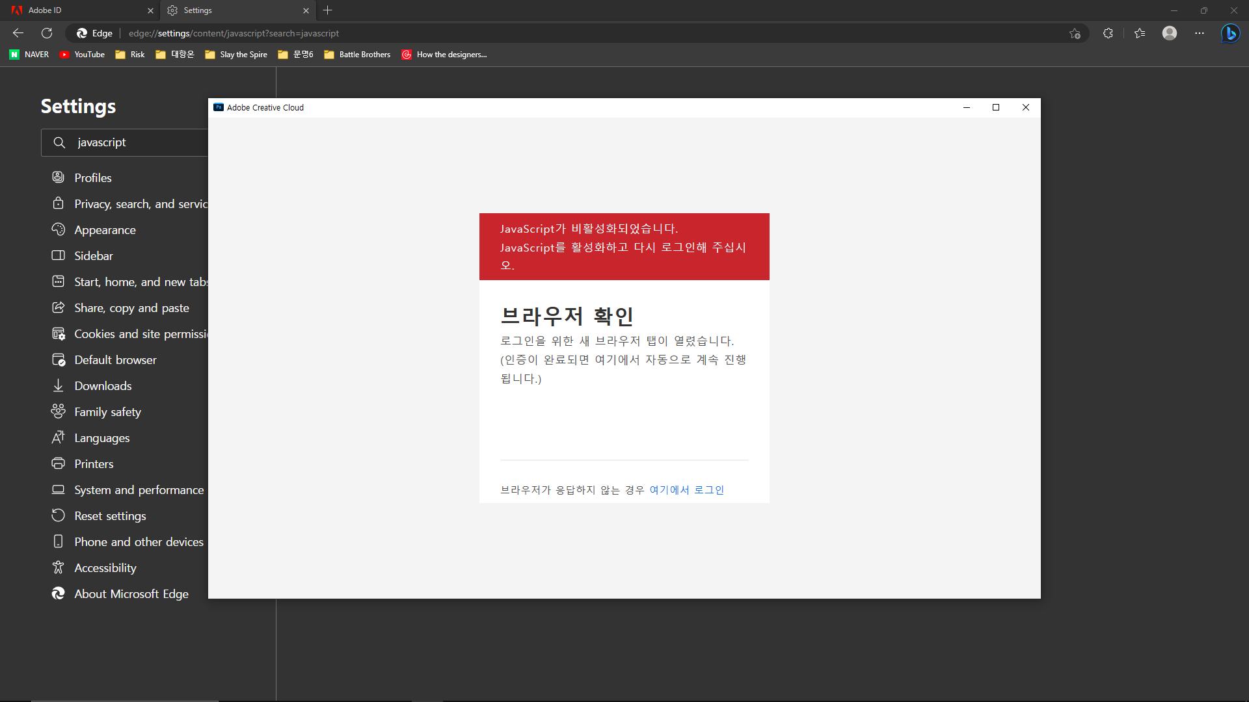Click the add-to-favorites star in the address bar

coord(1075,33)
